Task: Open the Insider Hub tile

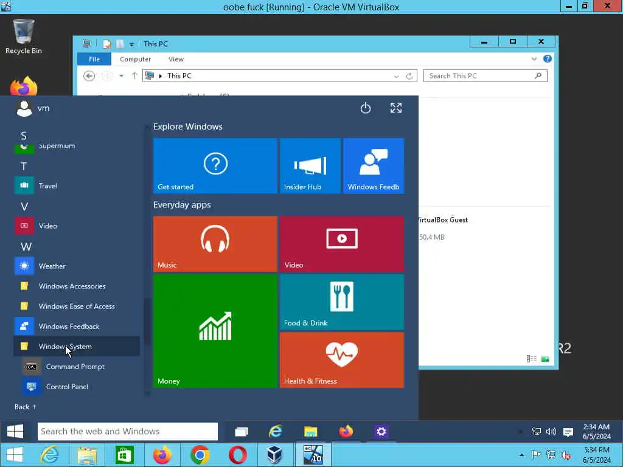Action: [x=310, y=165]
